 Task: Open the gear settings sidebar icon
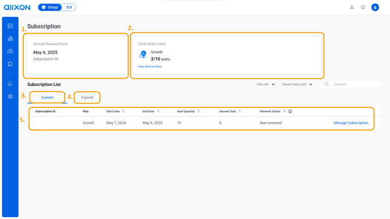click(x=10, y=96)
